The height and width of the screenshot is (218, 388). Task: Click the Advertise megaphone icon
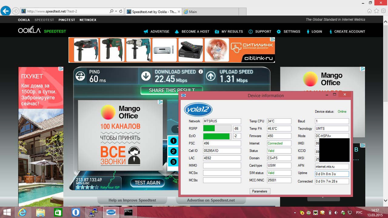(146, 31)
